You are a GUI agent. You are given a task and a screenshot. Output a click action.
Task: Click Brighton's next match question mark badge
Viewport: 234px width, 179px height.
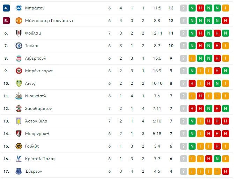(x=184, y=8)
